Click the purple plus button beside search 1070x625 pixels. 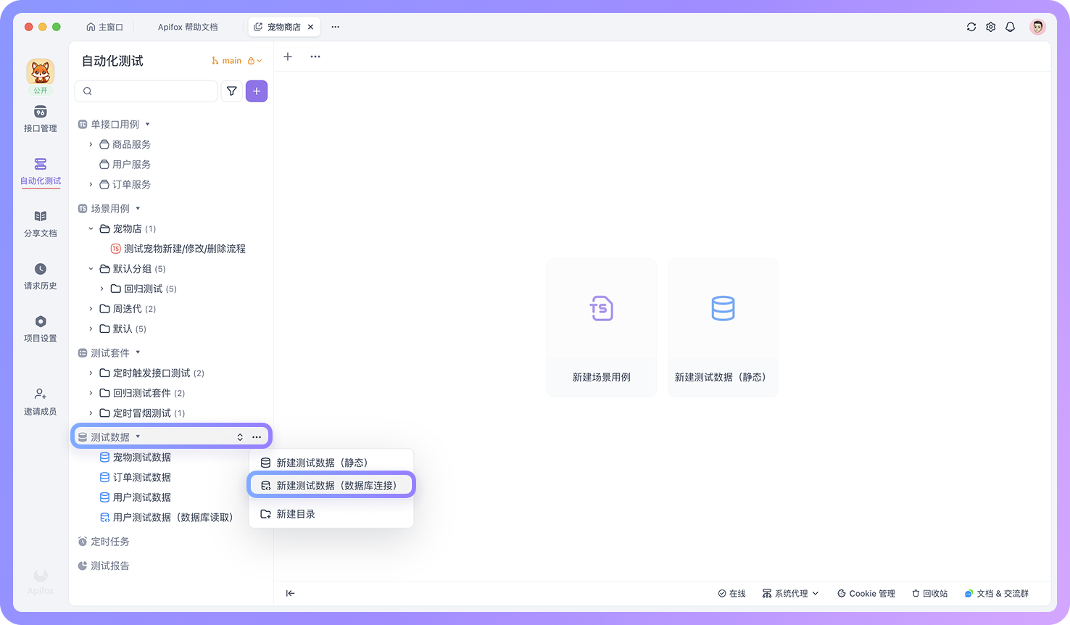257,91
